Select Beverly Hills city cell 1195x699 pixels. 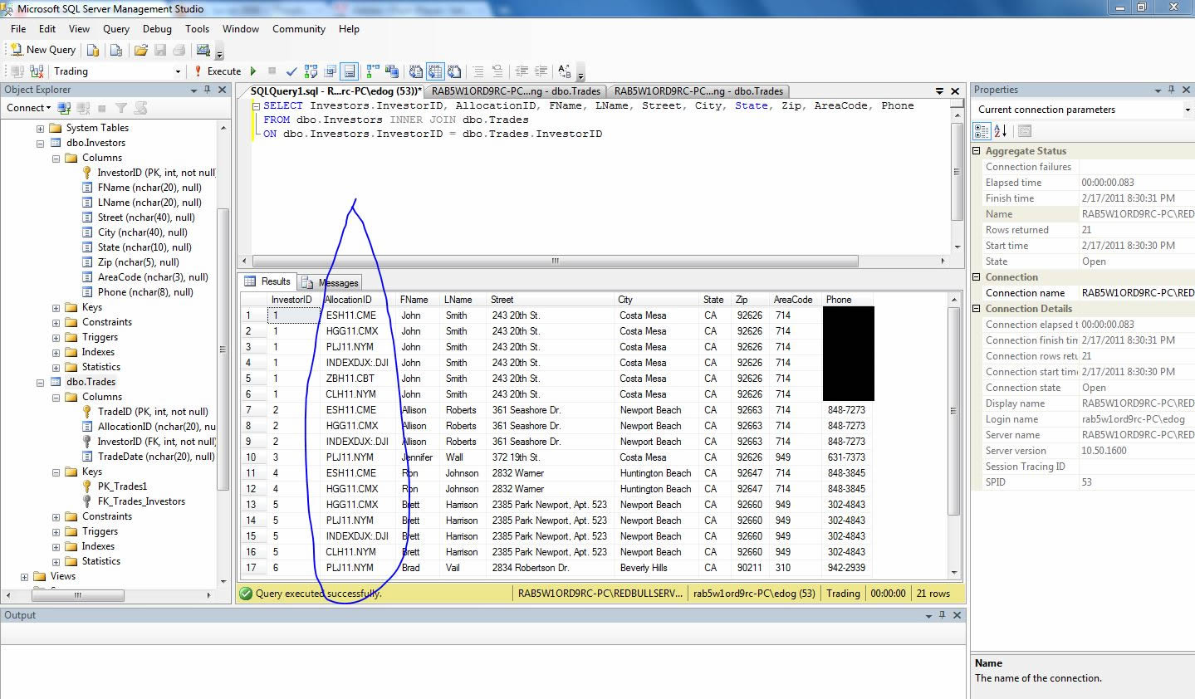pyautogui.click(x=657, y=568)
